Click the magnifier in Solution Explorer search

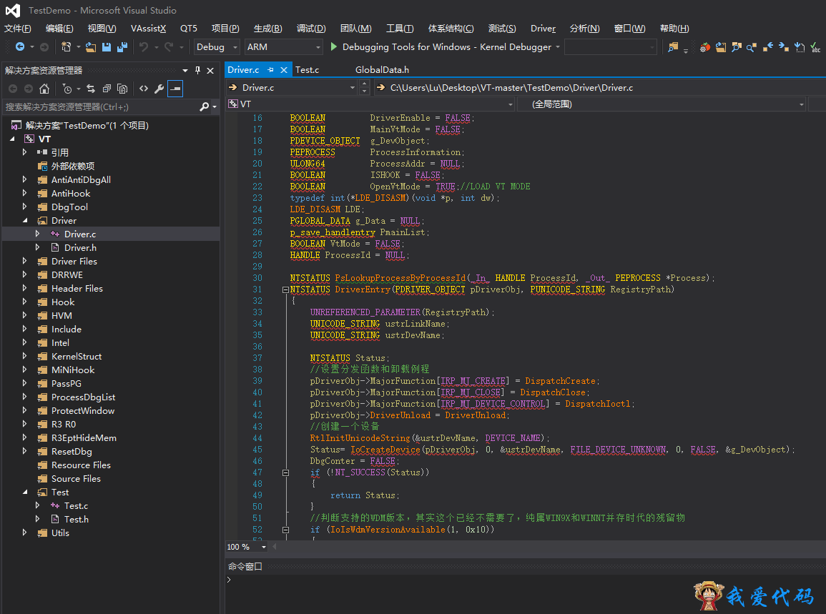pyautogui.click(x=205, y=107)
